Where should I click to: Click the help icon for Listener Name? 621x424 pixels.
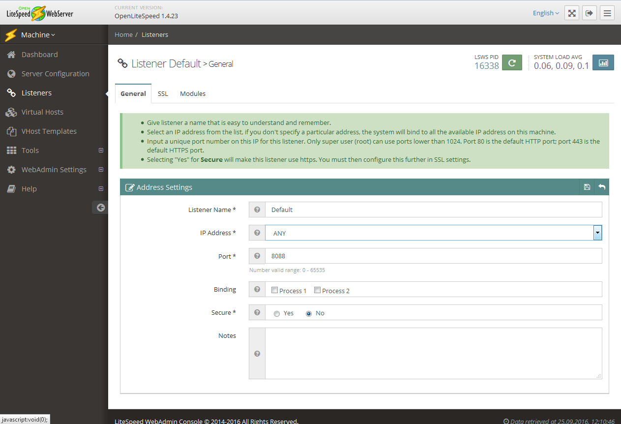point(257,210)
